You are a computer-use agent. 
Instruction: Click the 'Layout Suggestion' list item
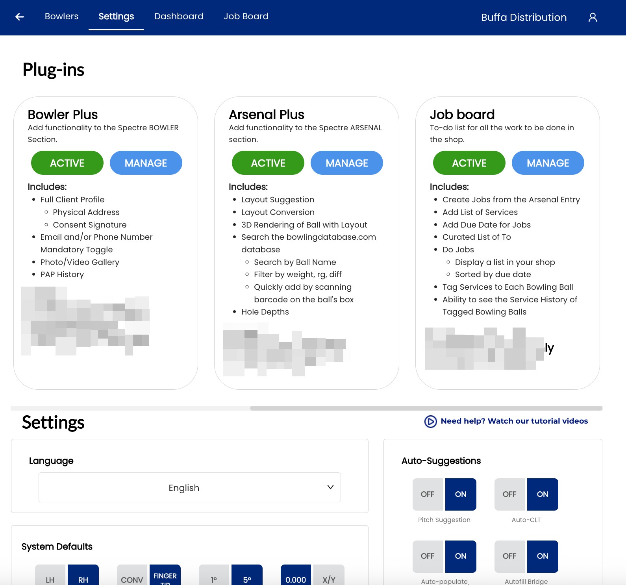[278, 200]
